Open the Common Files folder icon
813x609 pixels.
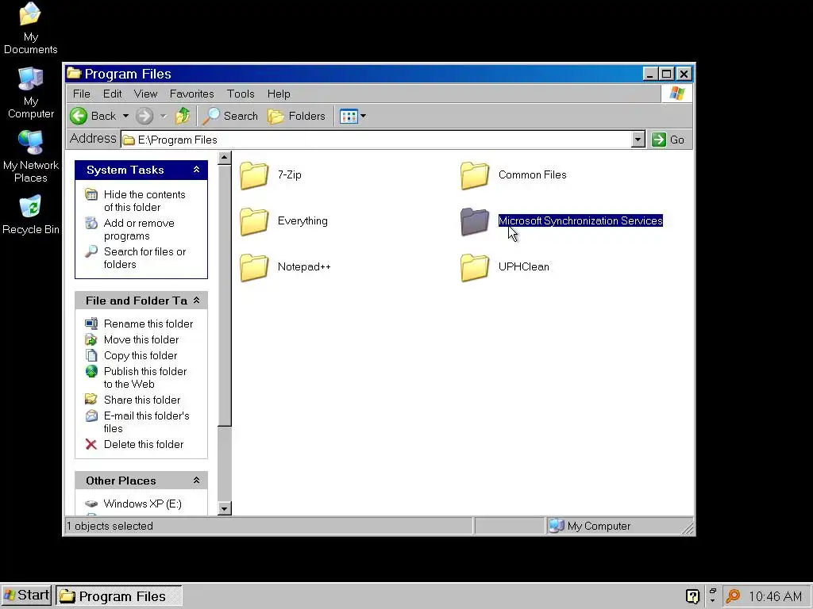(475, 175)
